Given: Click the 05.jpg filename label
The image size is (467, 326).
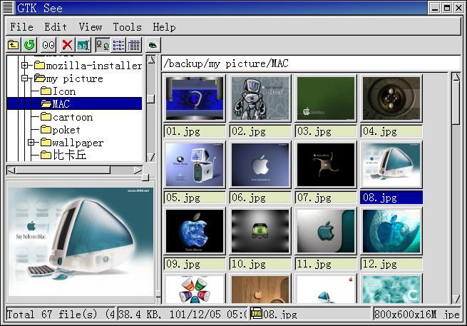Looking at the screenshot, I should point(195,198).
